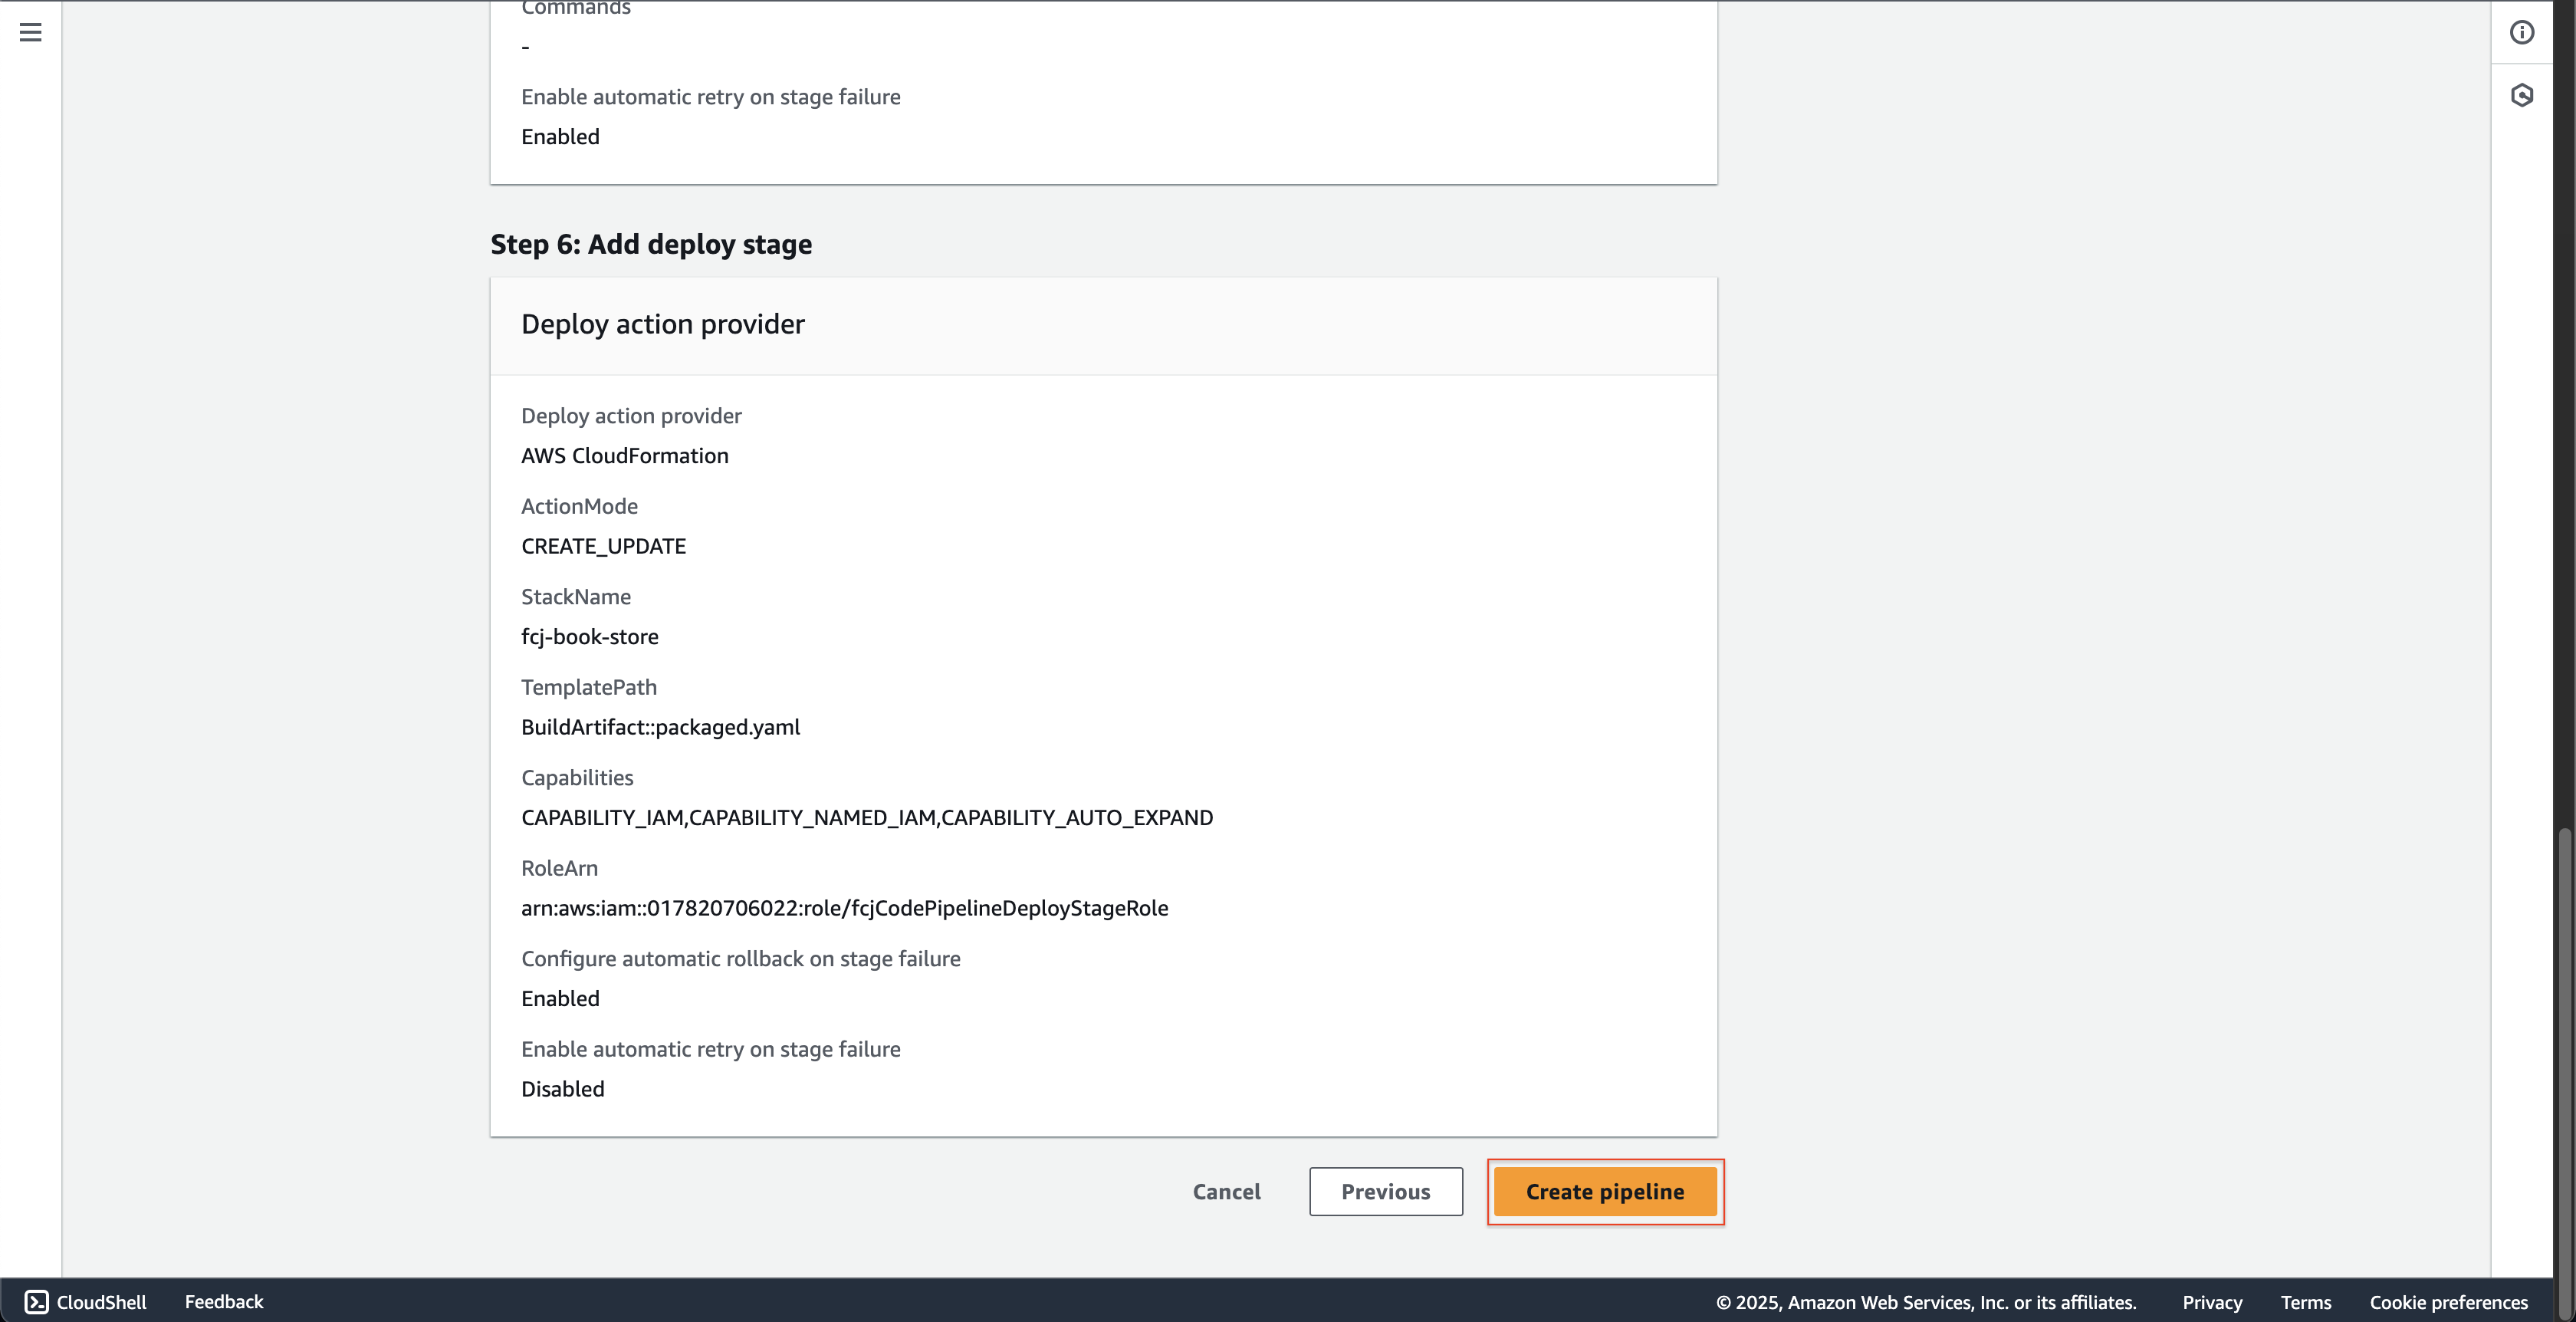Click the ActionMode label
The height and width of the screenshot is (1322, 2576).
(x=579, y=506)
